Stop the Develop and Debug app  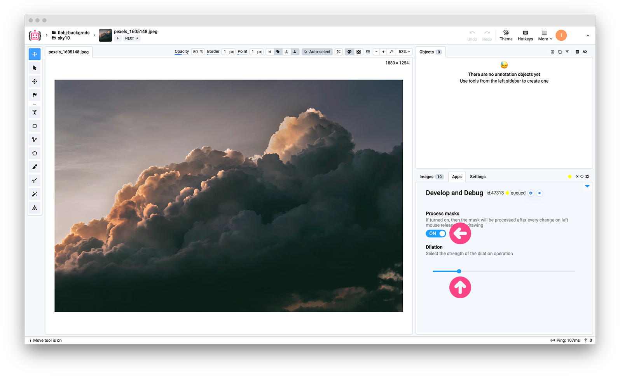pyautogui.click(x=540, y=193)
